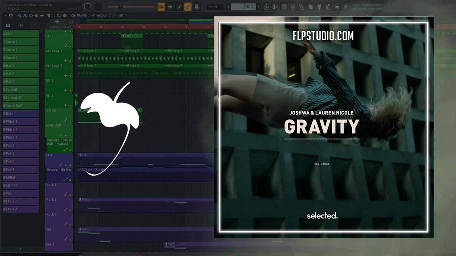Click the loop record hat icon
This screenshot has width=456, height=256.
[196, 7]
